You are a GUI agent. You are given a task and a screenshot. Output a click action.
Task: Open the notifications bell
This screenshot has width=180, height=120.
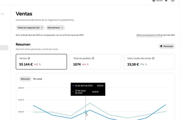pos(166,1)
